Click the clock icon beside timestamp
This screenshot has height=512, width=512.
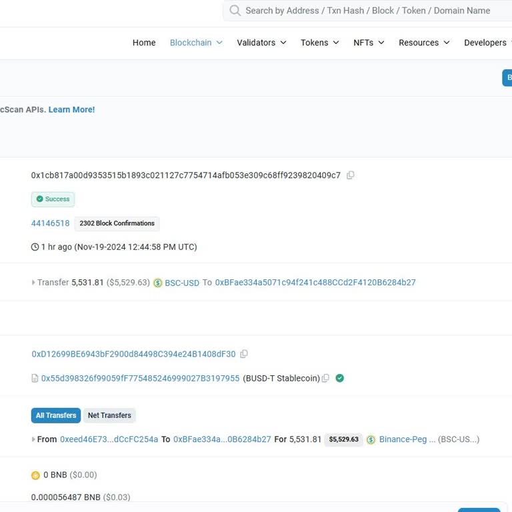[35, 247]
